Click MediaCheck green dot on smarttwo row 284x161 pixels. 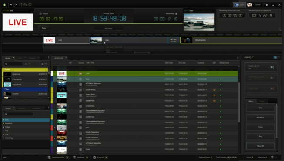pyautogui.click(x=221, y=106)
